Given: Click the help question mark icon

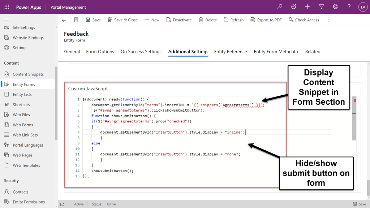Looking at the screenshot, I should (x=349, y=7).
